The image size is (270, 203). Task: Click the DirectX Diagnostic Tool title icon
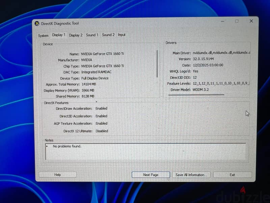(x=37, y=23)
